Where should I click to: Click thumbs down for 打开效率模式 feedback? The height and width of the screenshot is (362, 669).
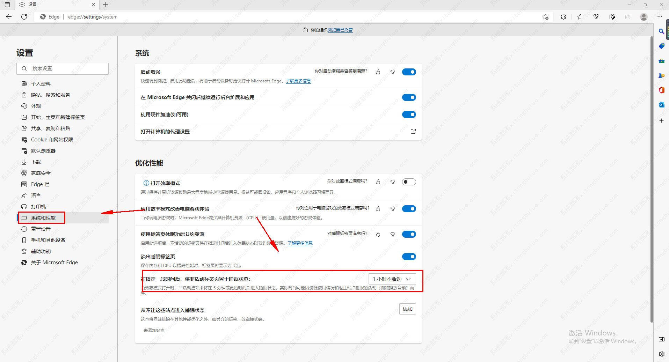click(393, 182)
